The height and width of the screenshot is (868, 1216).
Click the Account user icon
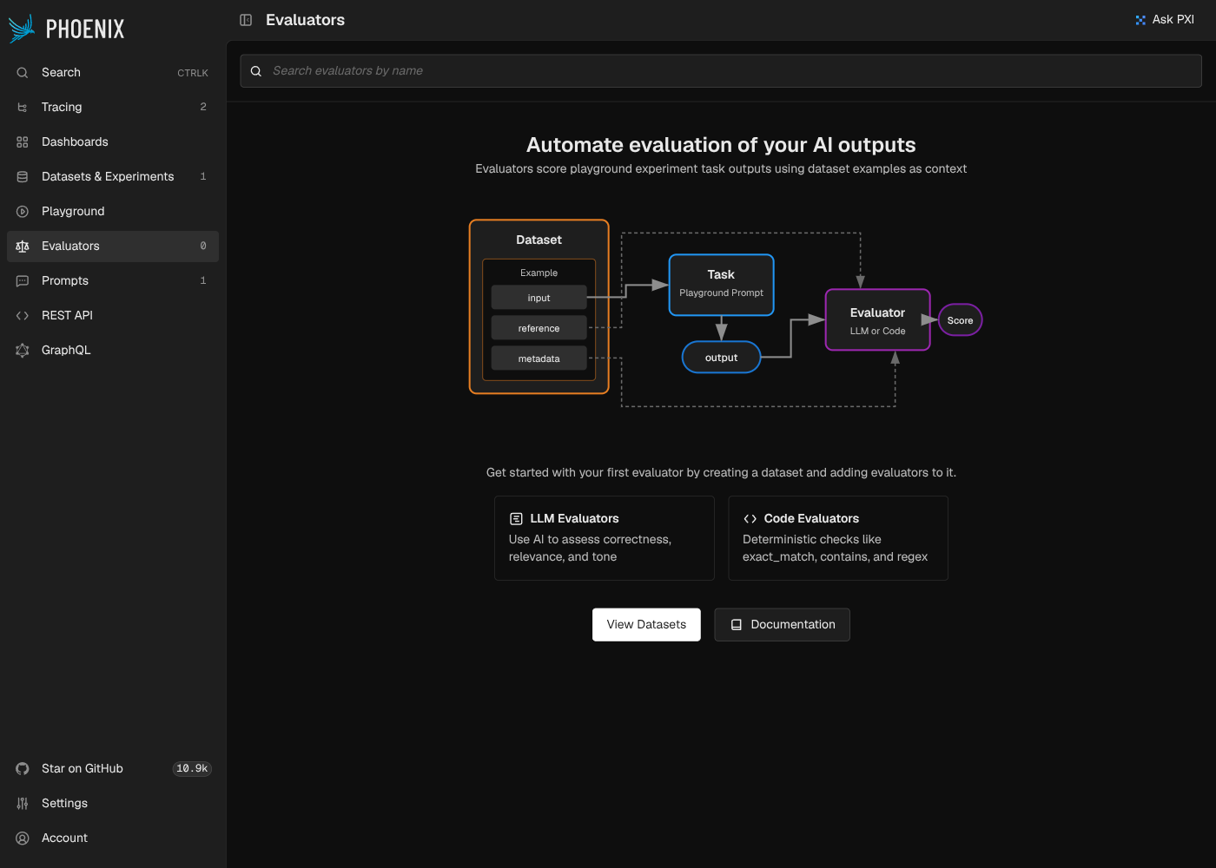click(23, 838)
